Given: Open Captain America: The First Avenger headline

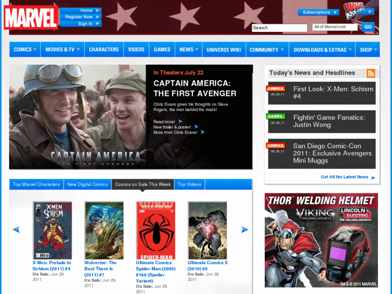Looking at the screenshot, I should (195, 88).
